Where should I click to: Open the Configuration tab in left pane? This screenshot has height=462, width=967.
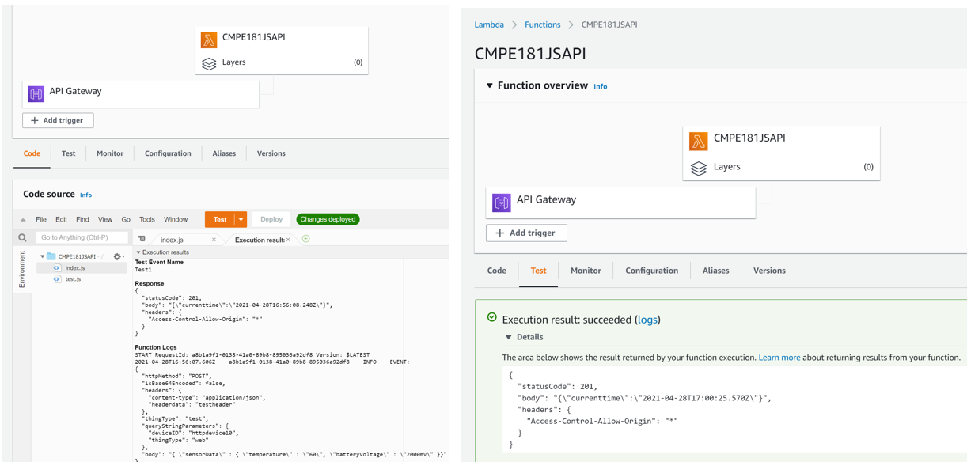click(x=168, y=153)
